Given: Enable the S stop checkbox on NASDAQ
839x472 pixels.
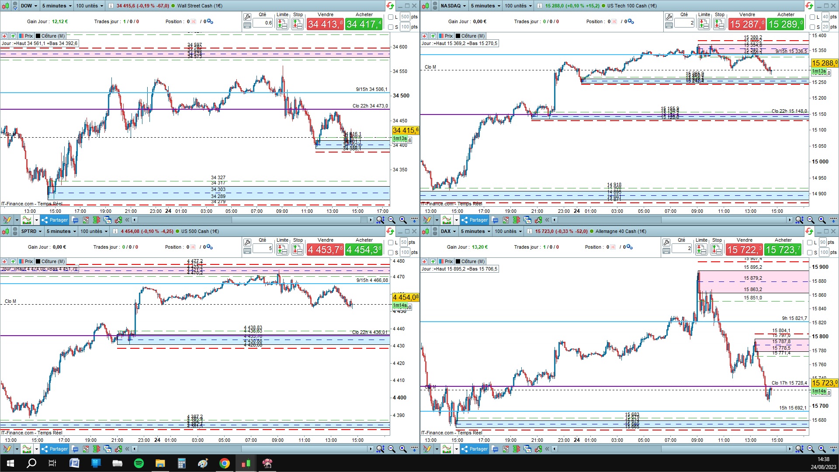Looking at the screenshot, I should (812, 27).
